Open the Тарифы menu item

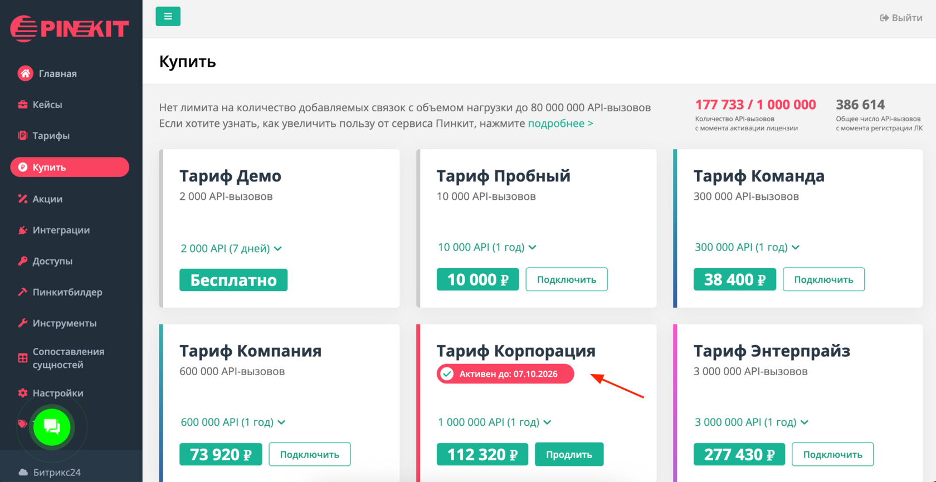tap(51, 136)
